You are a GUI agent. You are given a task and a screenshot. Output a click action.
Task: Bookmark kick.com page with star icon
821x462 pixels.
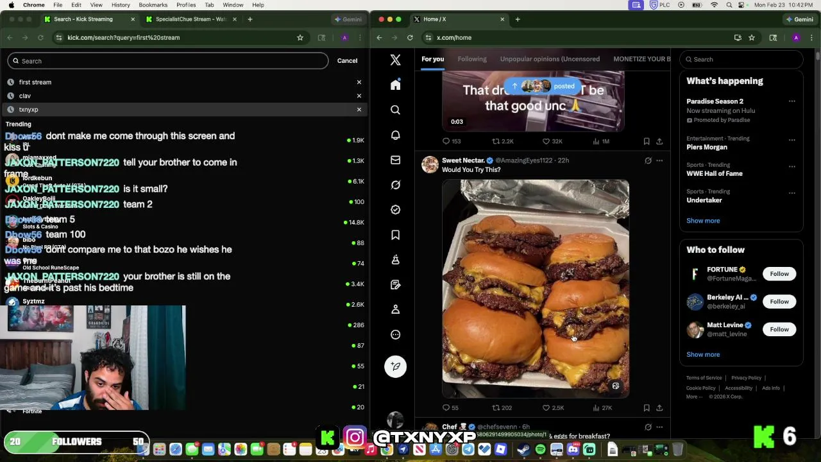[300, 37]
